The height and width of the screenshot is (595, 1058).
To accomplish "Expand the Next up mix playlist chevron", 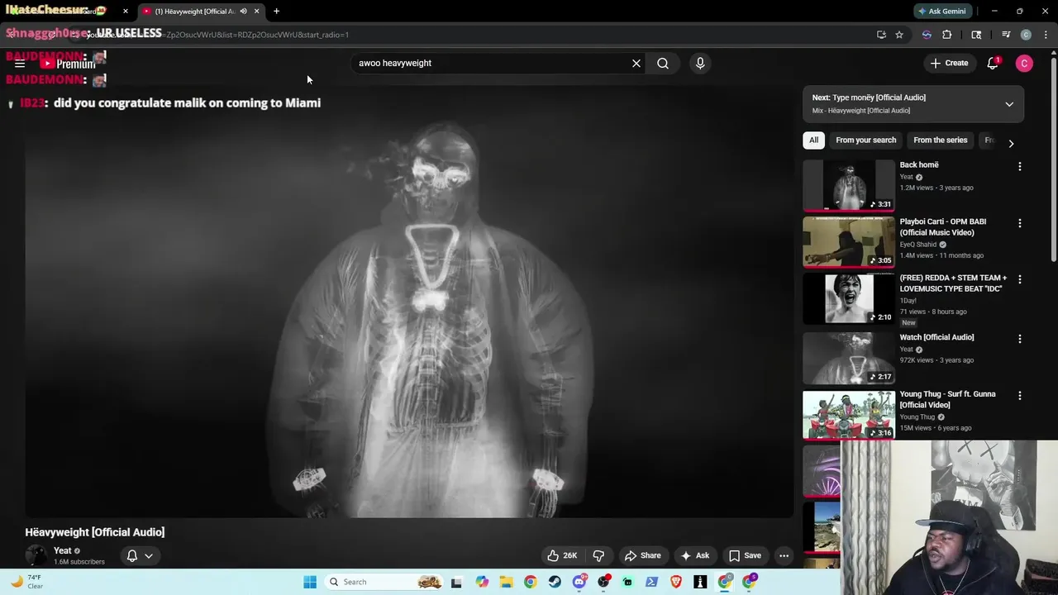I will 1009,104.
